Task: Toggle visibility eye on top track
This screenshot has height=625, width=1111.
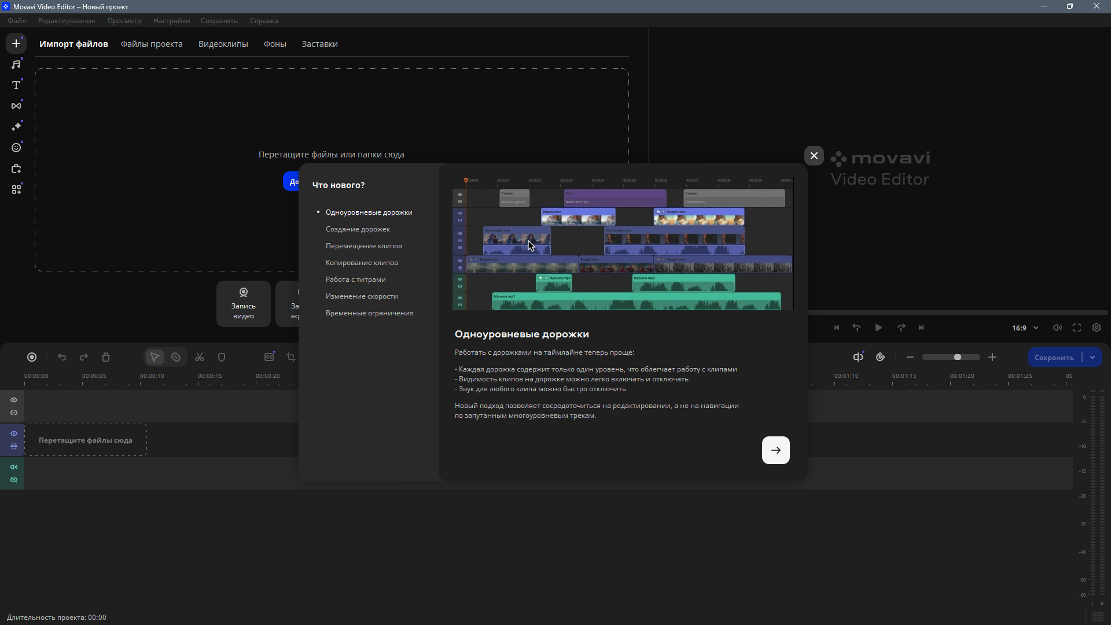Action: pos(14,400)
